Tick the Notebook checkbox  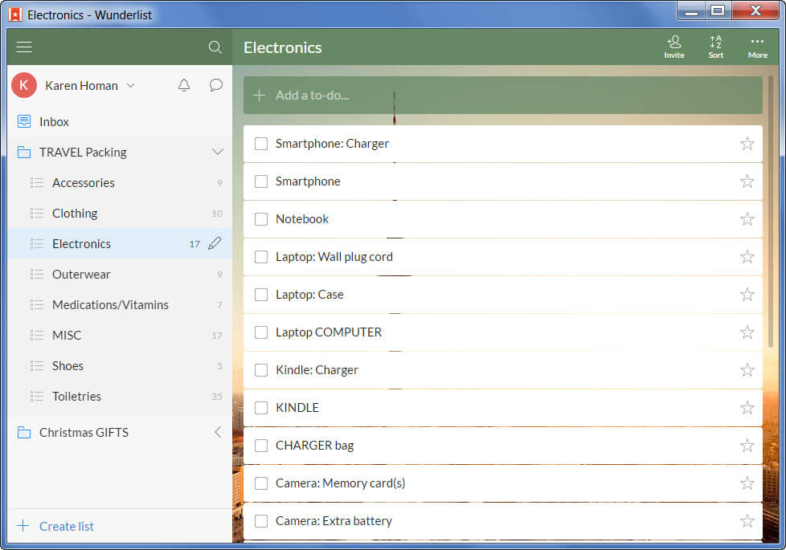[261, 219]
